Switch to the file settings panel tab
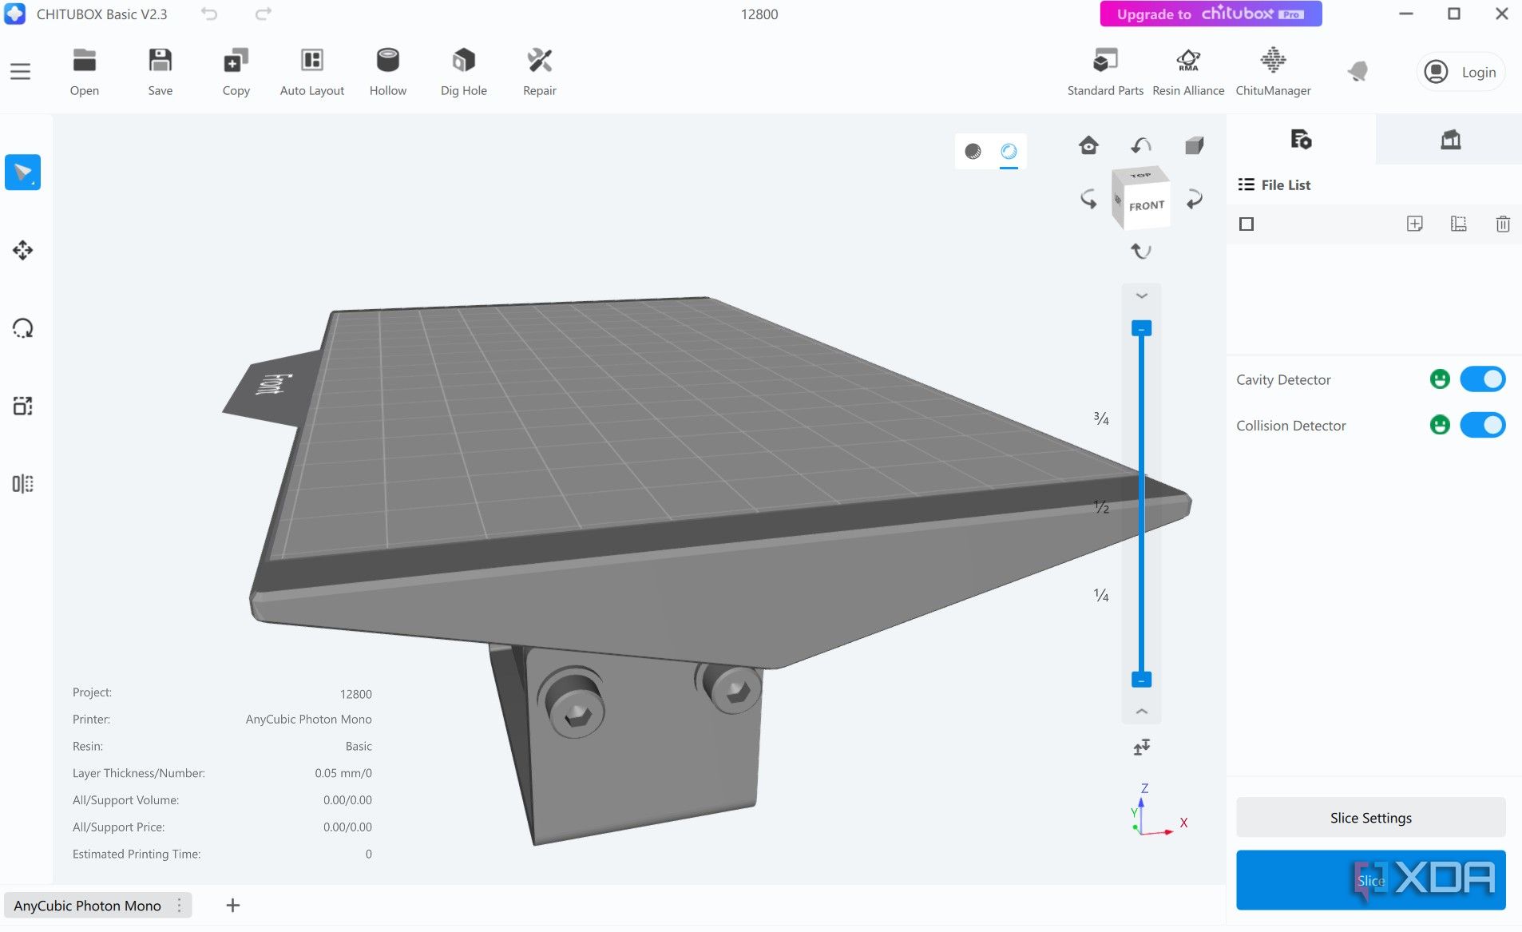Viewport: 1522px width, 932px height. tap(1301, 140)
